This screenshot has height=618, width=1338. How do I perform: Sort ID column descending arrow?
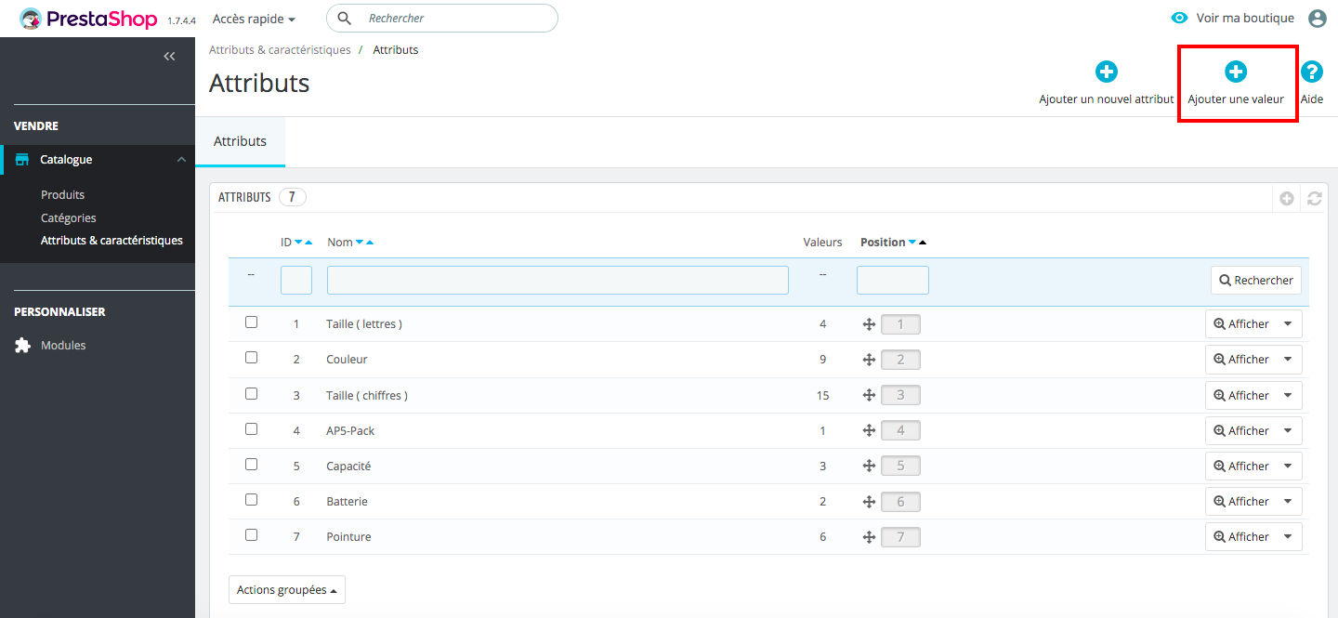tap(298, 243)
